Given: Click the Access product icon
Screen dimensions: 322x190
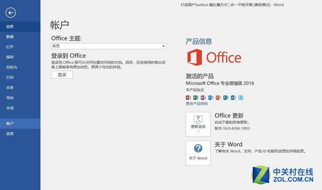Looking at the screenshot, I should tap(188, 98).
